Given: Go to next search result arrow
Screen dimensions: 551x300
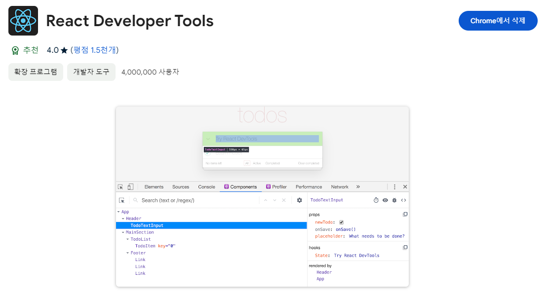Looking at the screenshot, I should 275,200.
